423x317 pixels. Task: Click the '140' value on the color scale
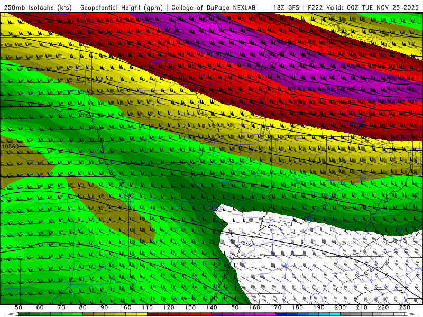click(x=212, y=307)
